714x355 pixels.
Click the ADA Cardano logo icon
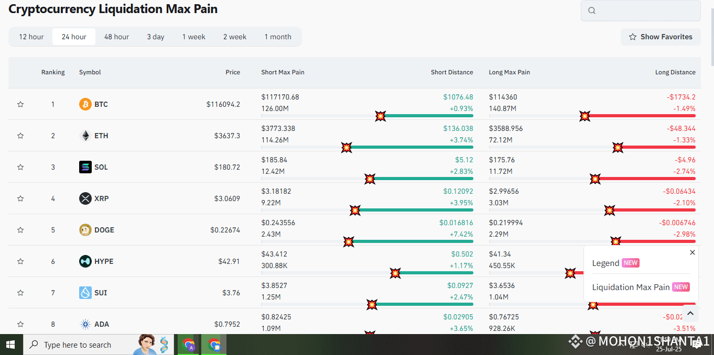[84, 324]
